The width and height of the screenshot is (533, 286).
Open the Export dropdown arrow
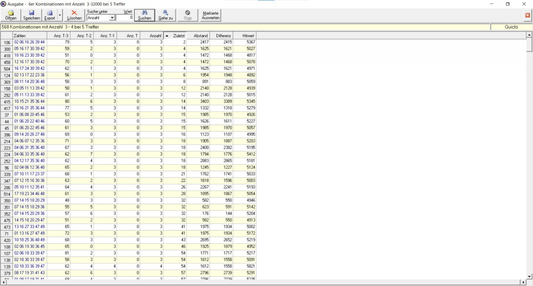[x=60, y=15]
